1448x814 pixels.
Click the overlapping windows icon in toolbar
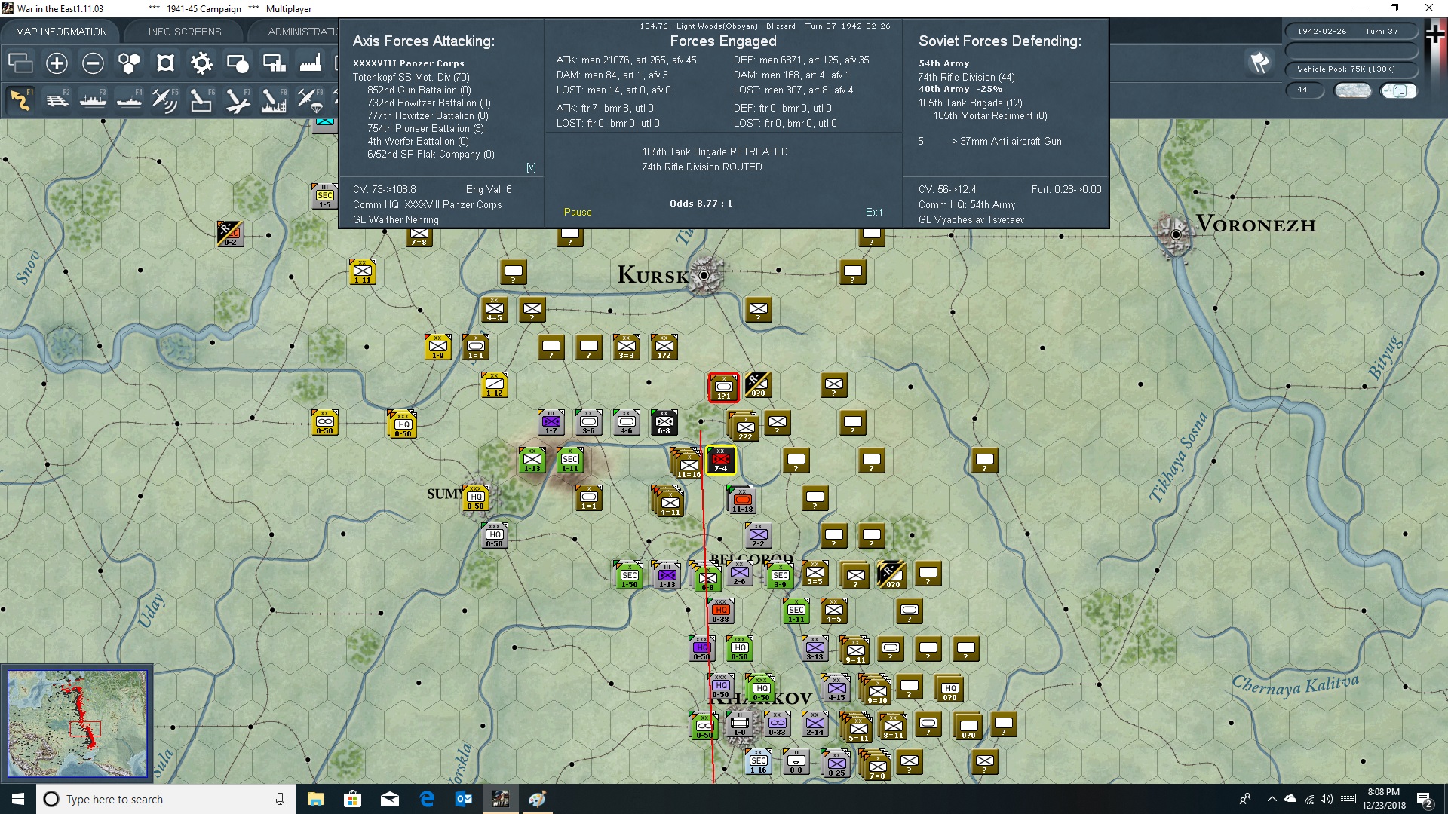[x=20, y=63]
